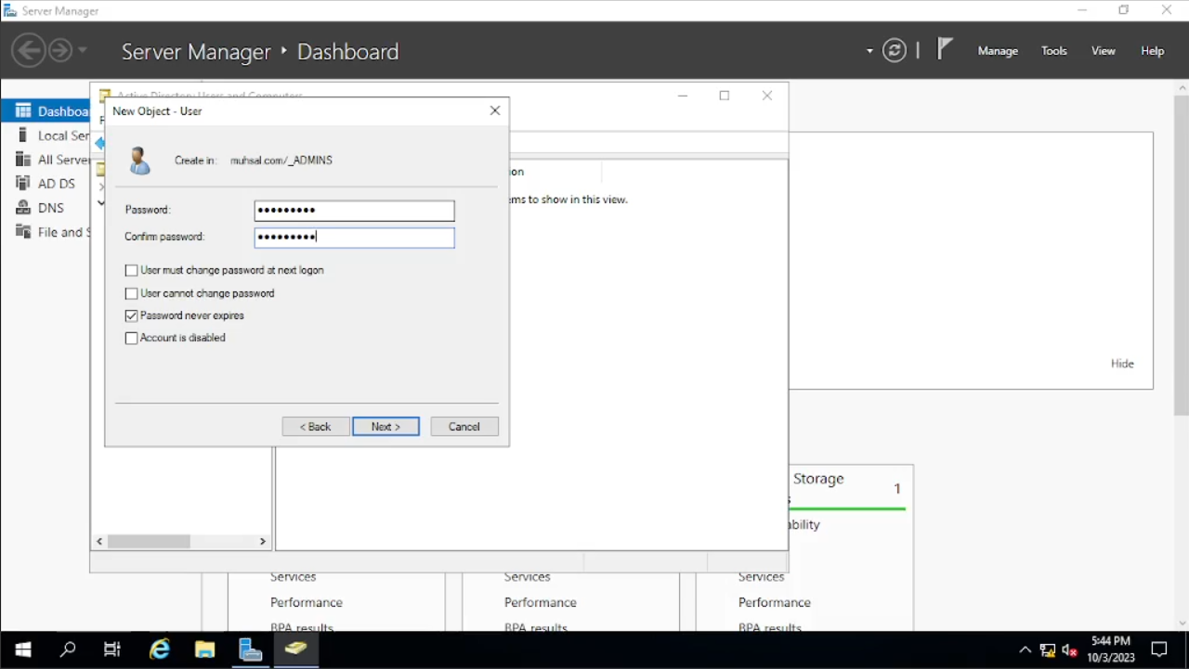Click inside the Password input field
Image resolution: width=1189 pixels, height=669 pixels.
(x=354, y=211)
